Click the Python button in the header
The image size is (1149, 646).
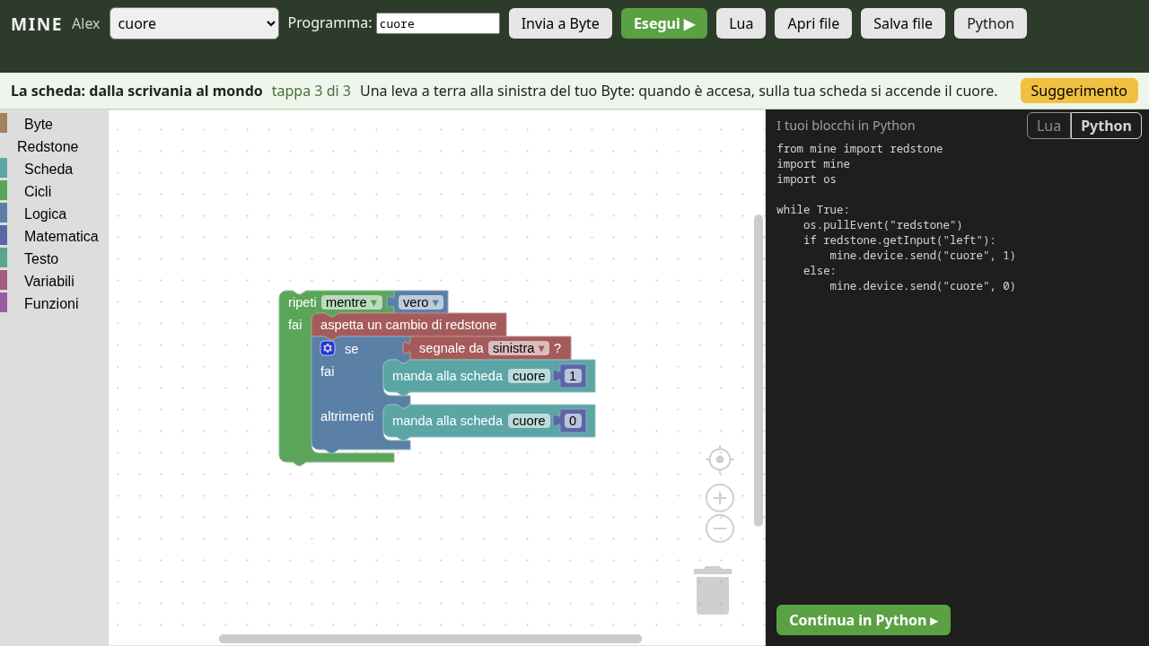click(x=990, y=23)
